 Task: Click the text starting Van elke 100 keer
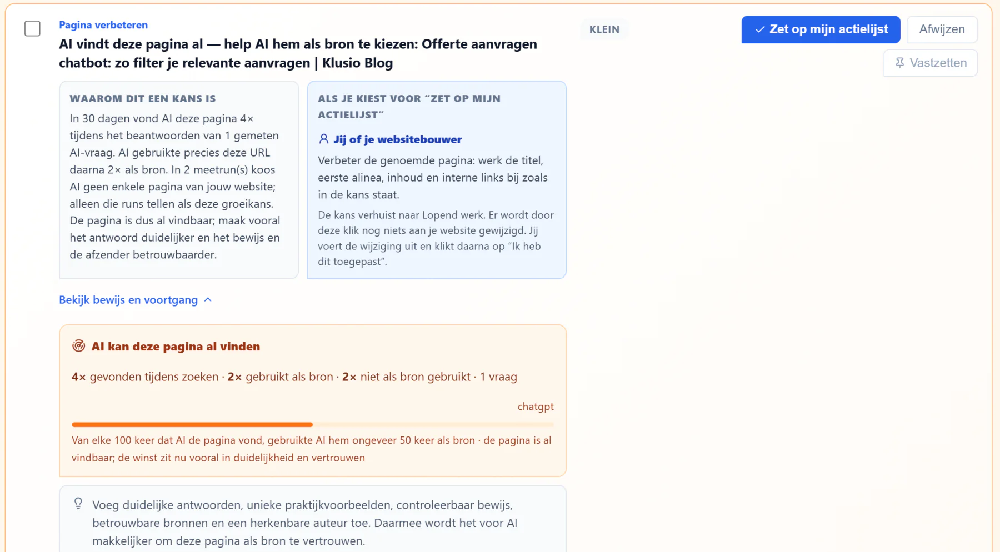click(x=311, y=449)
